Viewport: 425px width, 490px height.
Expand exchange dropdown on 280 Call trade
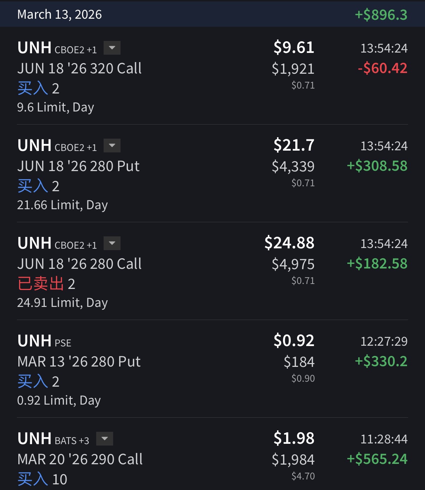pyautogui.click(x=112, y=243)
